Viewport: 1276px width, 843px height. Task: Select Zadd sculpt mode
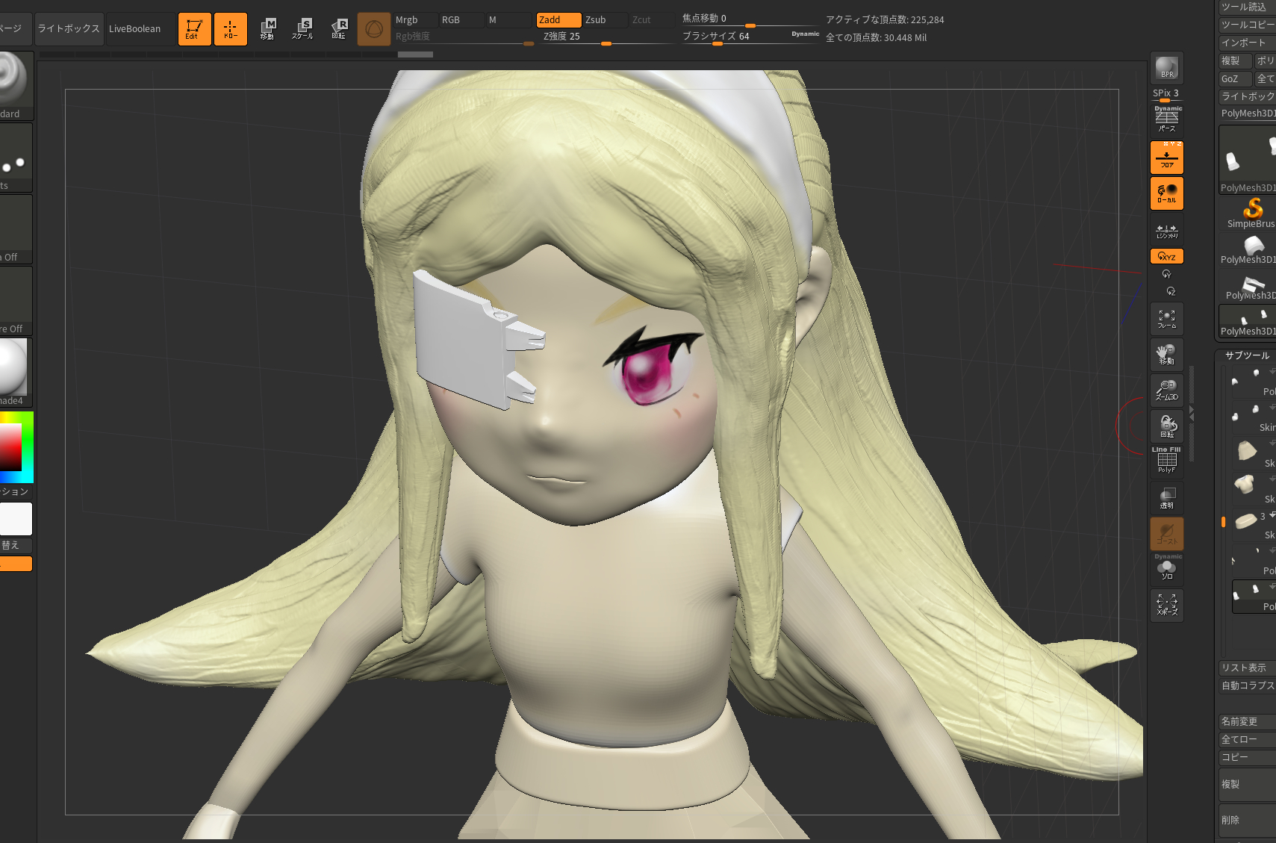coord(558,20)
